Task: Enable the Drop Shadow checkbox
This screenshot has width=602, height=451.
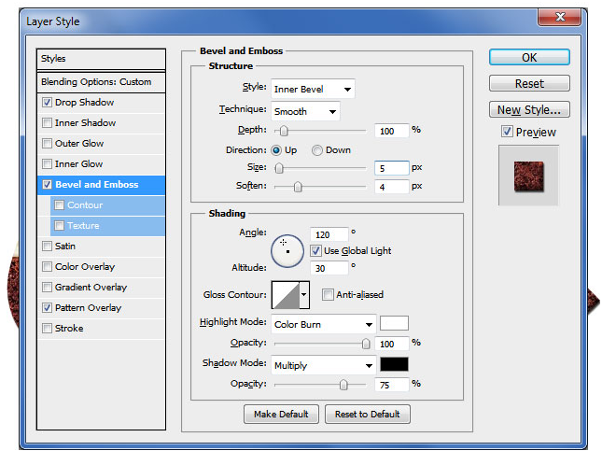Action: pos(47,103)
